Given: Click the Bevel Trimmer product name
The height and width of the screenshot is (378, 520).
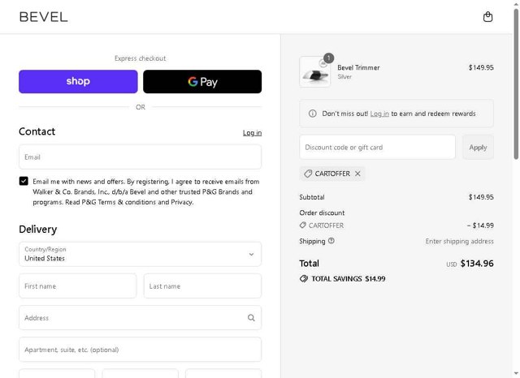Looking at the screenshot, I should 358,67.
